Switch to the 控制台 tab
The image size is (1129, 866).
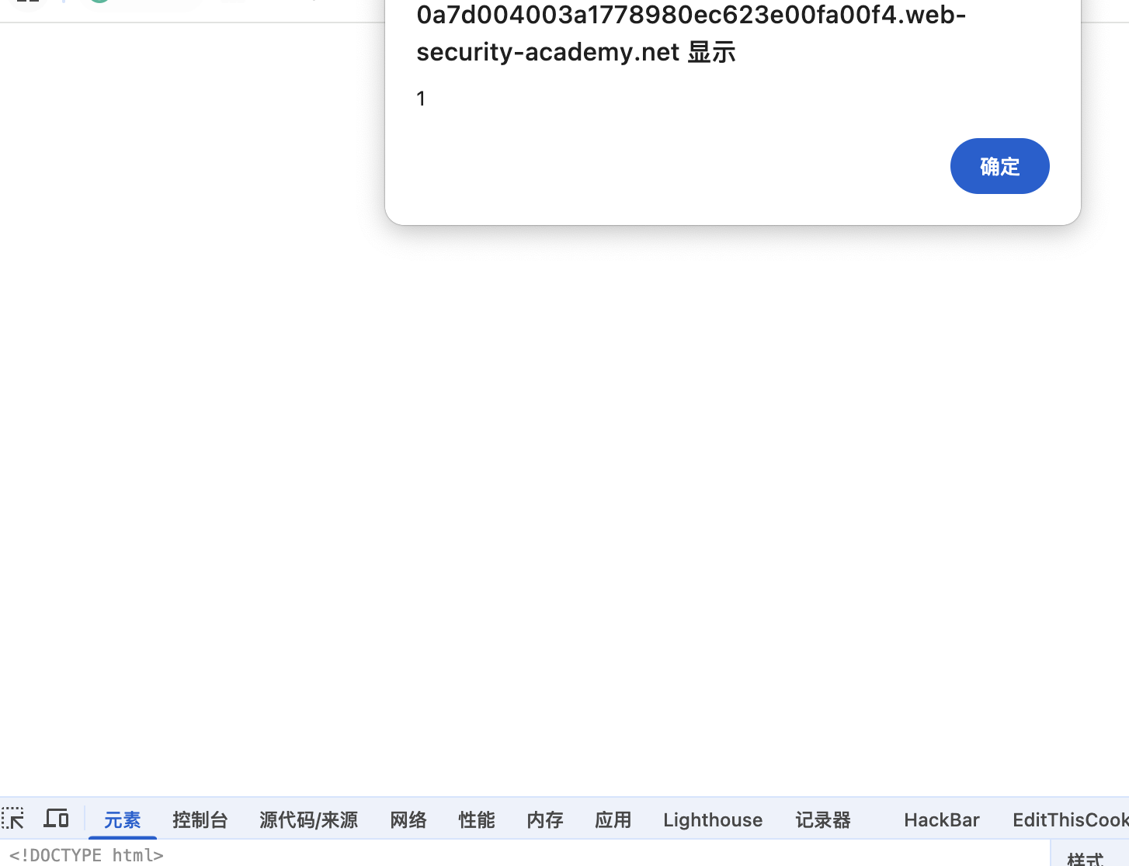[200, 820]
